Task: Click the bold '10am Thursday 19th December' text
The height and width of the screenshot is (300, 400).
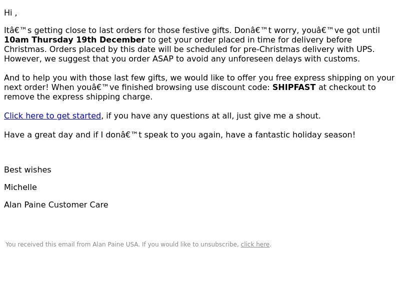Action: pos(74,40)
